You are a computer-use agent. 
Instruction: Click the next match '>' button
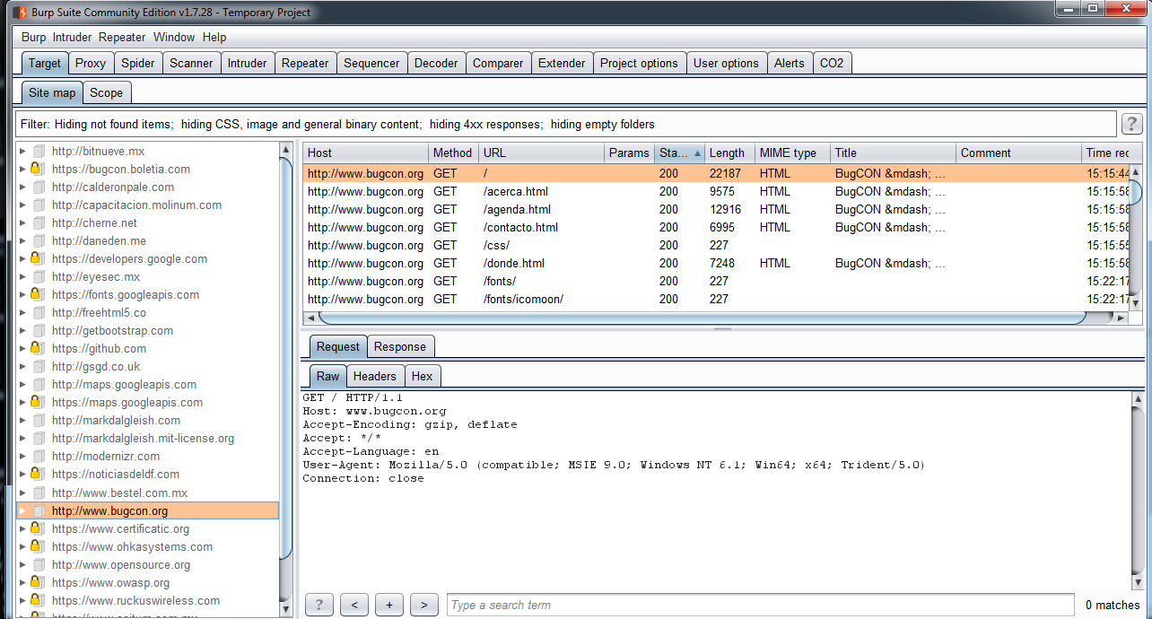423,605
